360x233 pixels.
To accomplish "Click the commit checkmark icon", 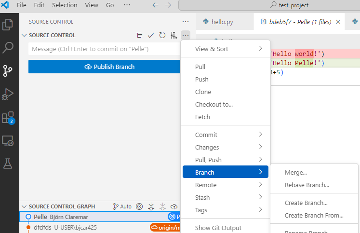I will (x=151, y=35).
